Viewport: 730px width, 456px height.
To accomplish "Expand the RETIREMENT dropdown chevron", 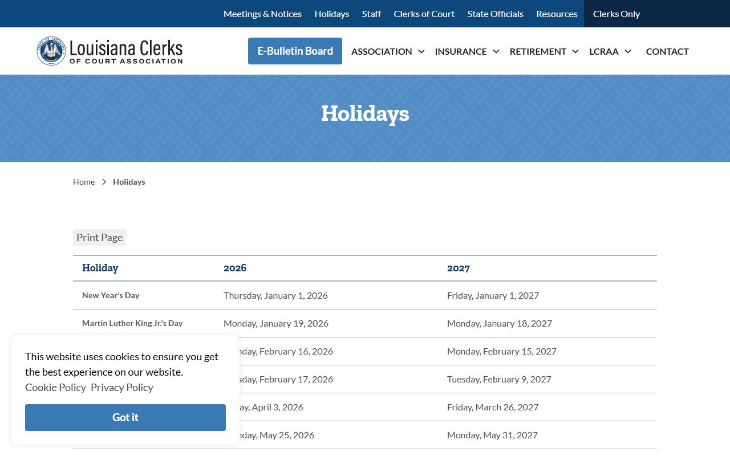I will click(575, 51).
